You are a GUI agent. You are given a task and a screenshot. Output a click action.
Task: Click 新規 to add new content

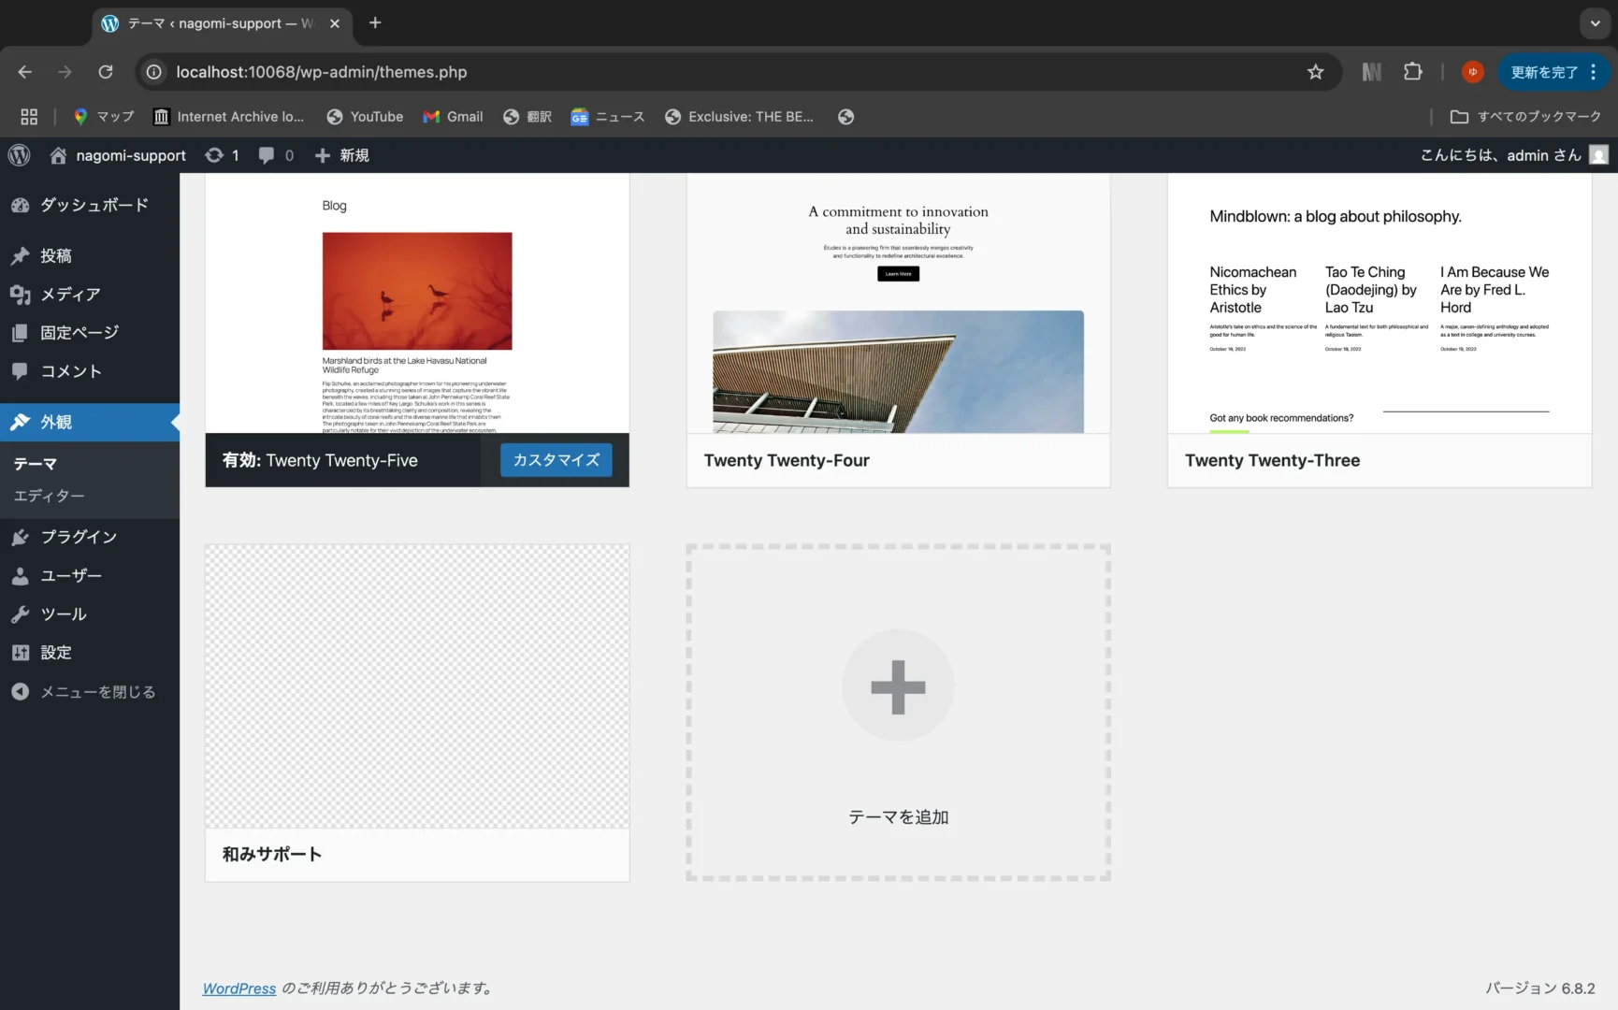(x=342, y=155)
